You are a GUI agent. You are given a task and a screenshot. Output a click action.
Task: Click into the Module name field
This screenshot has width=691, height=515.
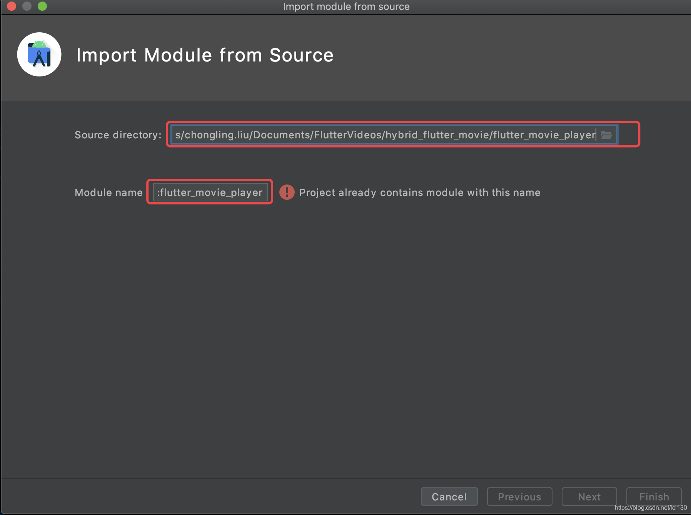click(x=210, y=192)
